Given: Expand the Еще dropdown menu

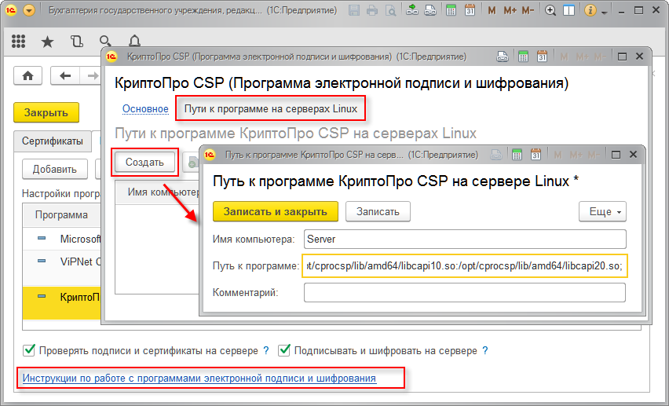Looking at the screenshot, I should (602, 212).
